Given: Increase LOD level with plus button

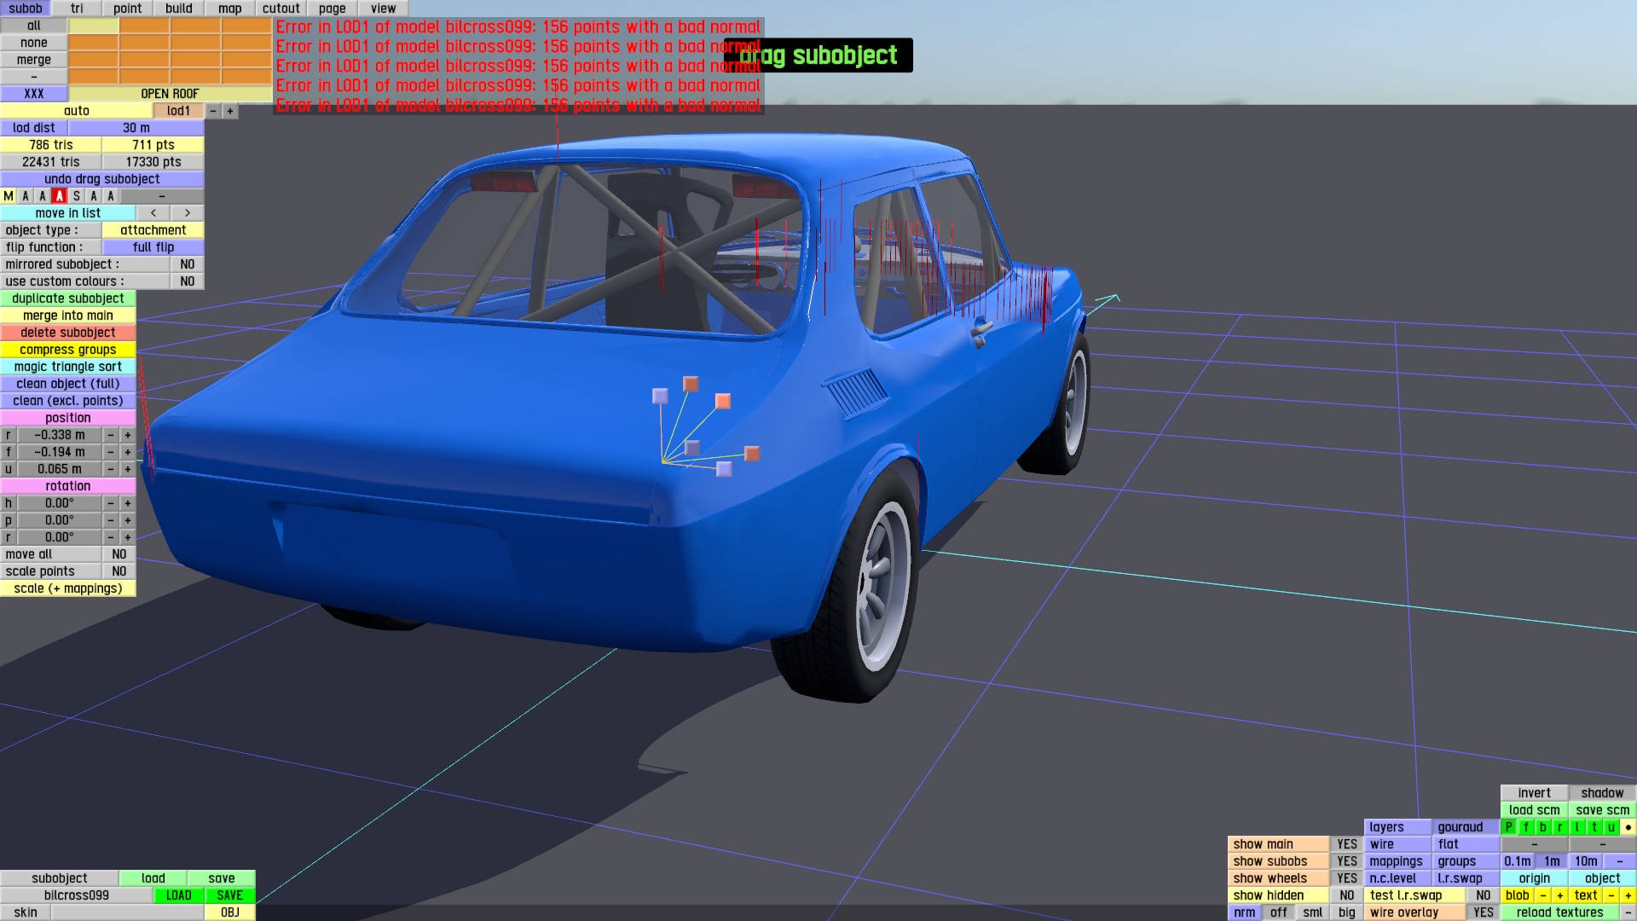Looking at the screenshot, I should click(x=230, y=111).
